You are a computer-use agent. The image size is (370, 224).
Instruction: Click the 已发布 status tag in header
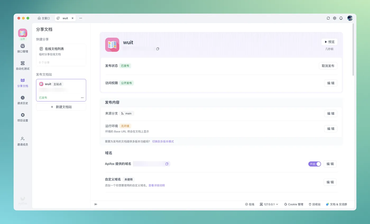tap(125, 66)
